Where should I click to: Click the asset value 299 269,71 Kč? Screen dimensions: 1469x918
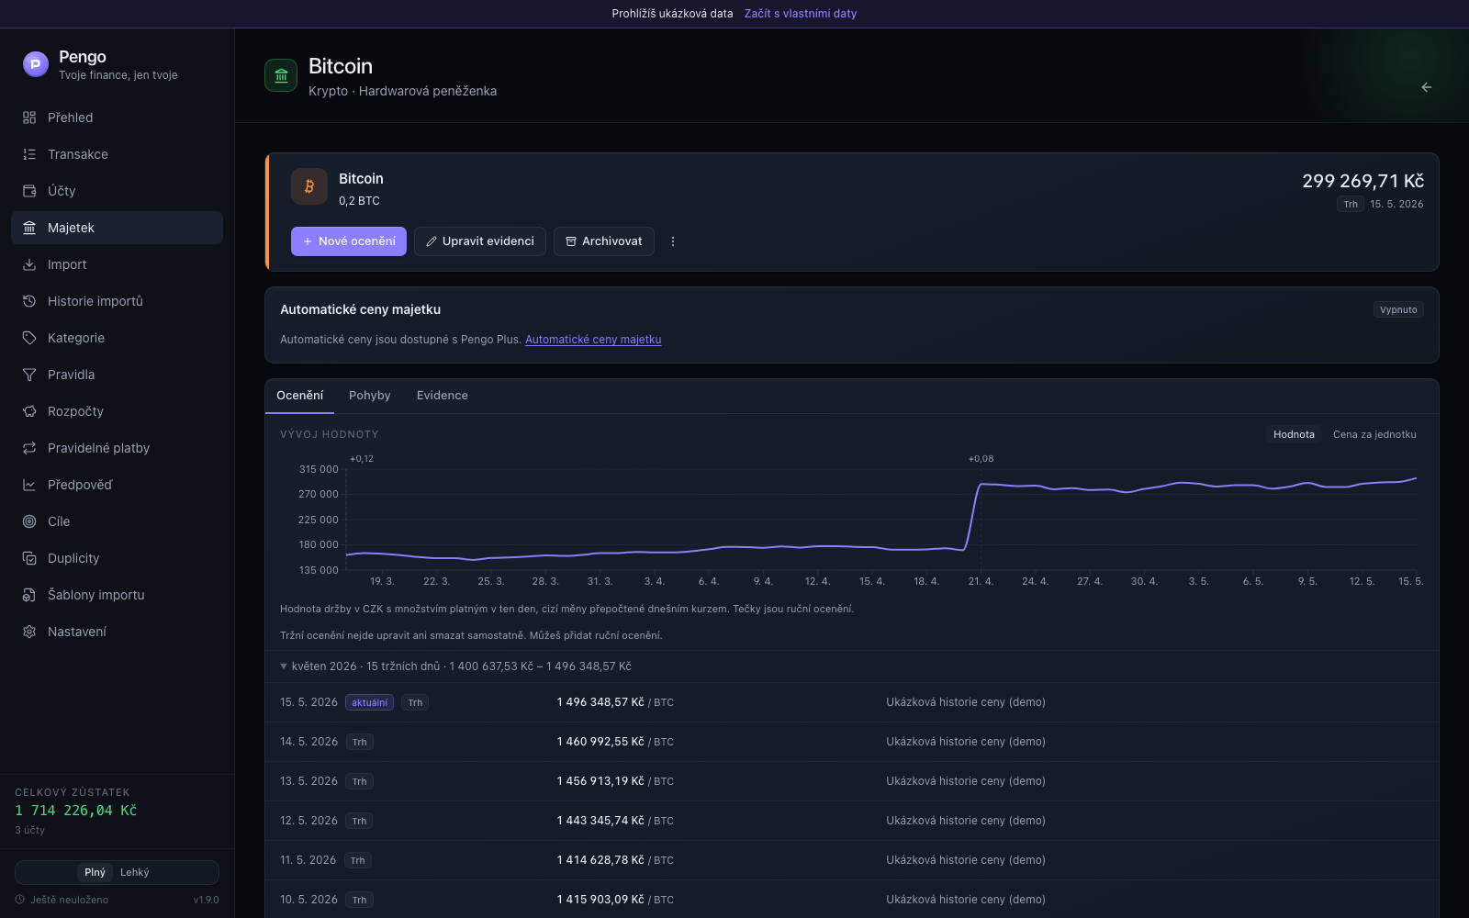pos(1362,181)
